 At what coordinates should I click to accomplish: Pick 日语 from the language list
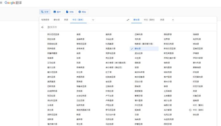point(137,115)
